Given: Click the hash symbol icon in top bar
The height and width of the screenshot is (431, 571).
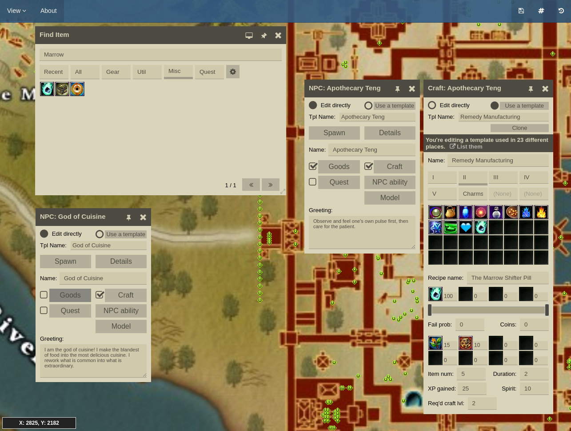Looking at the screenshot, I should [x=541, y=11].
